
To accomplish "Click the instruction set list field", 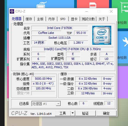I will click(x=73, y=65).
